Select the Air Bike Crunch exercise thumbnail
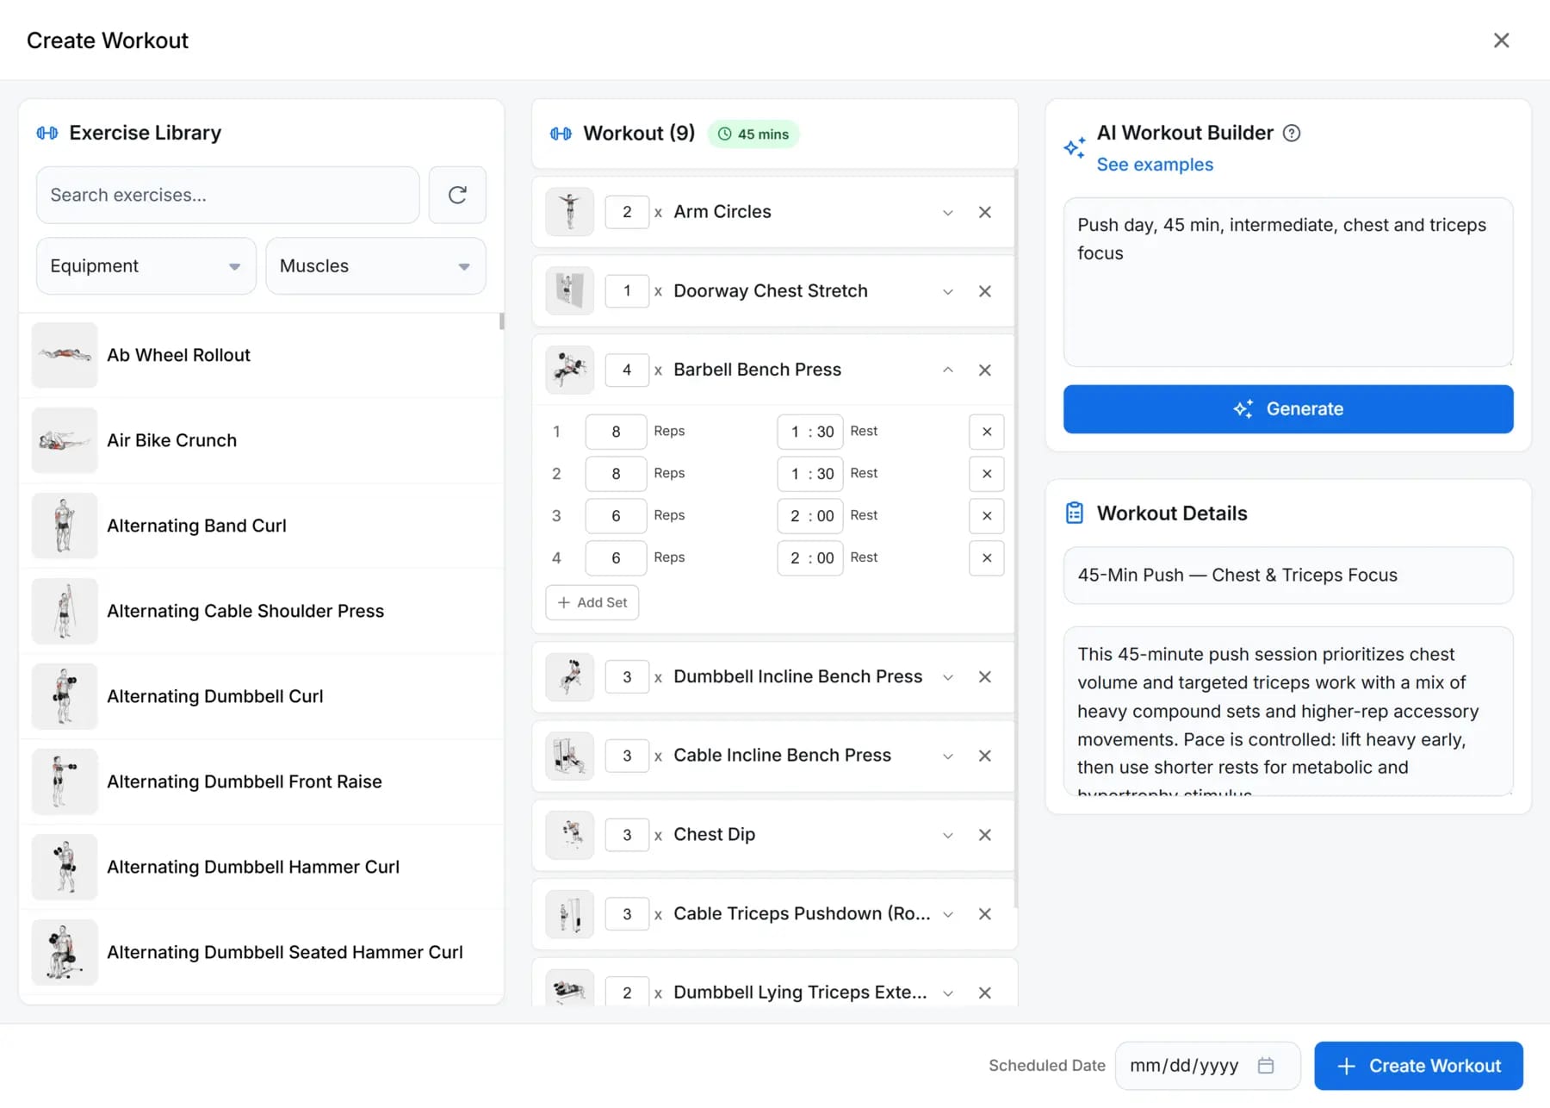1550x1108 pixels. 64,440
